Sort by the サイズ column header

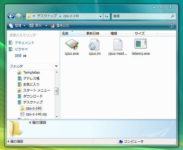pyautogui.click(x=145, y=33)
